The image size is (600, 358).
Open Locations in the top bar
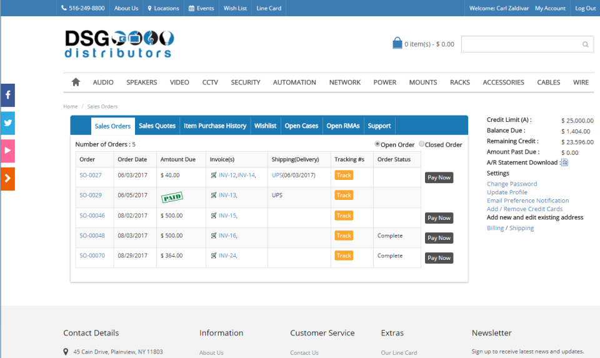click(163, 8)
